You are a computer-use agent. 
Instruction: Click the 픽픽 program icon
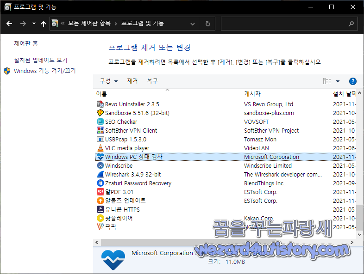click(x=100, y=226)
